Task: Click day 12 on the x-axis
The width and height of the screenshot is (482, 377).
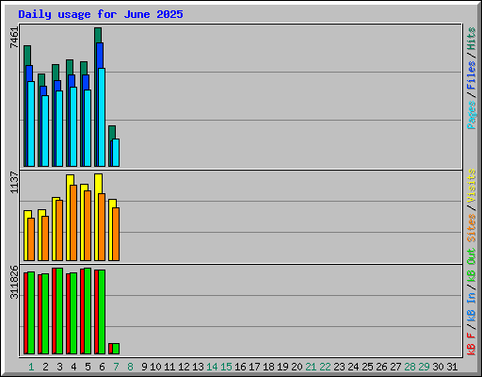Action: (184, 367)
